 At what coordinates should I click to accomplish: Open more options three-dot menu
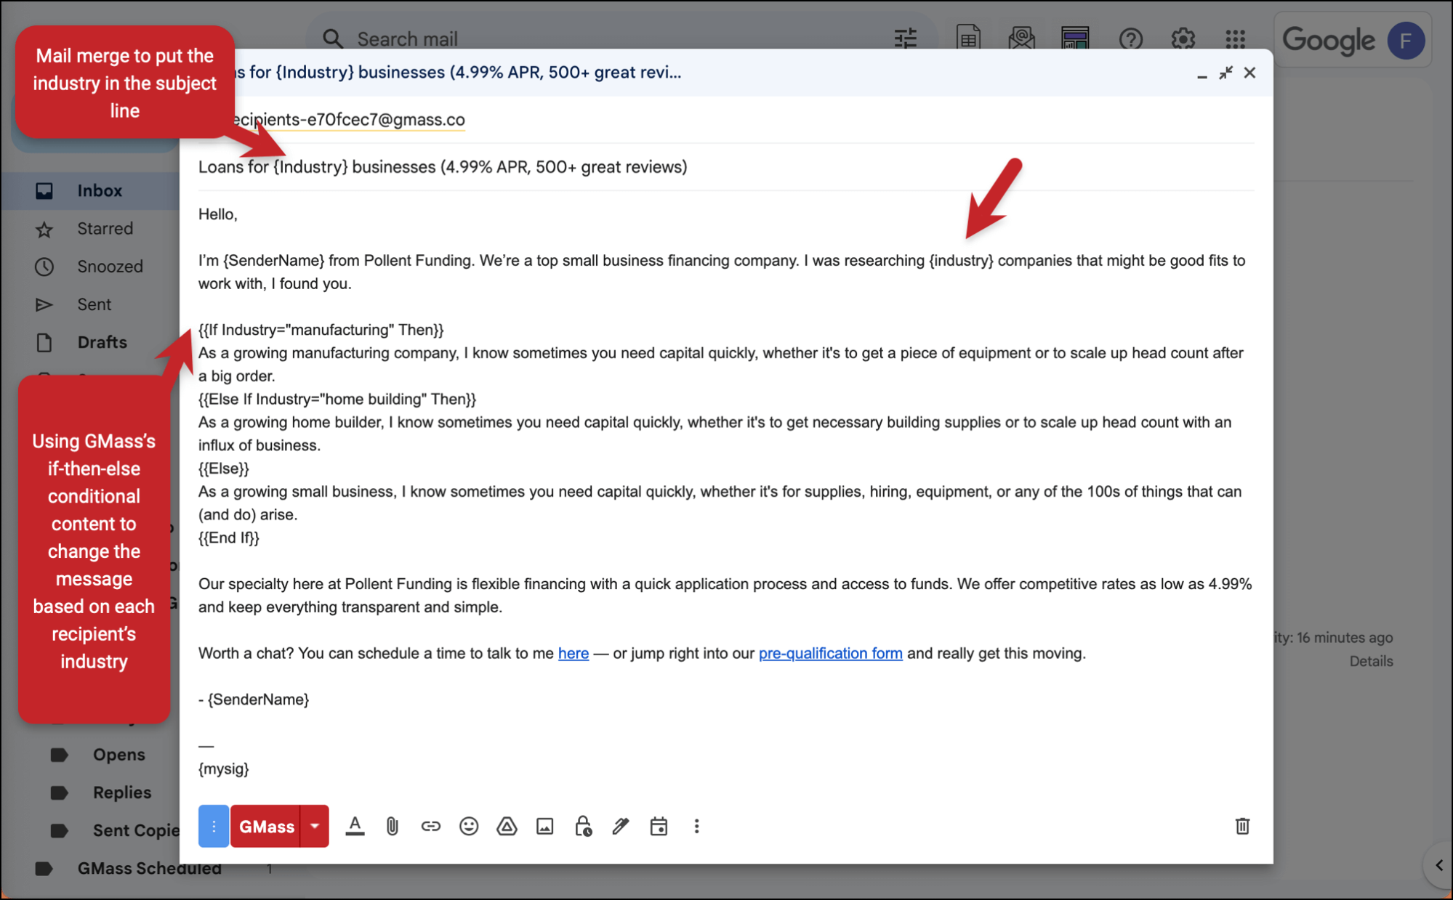(696, 826)
